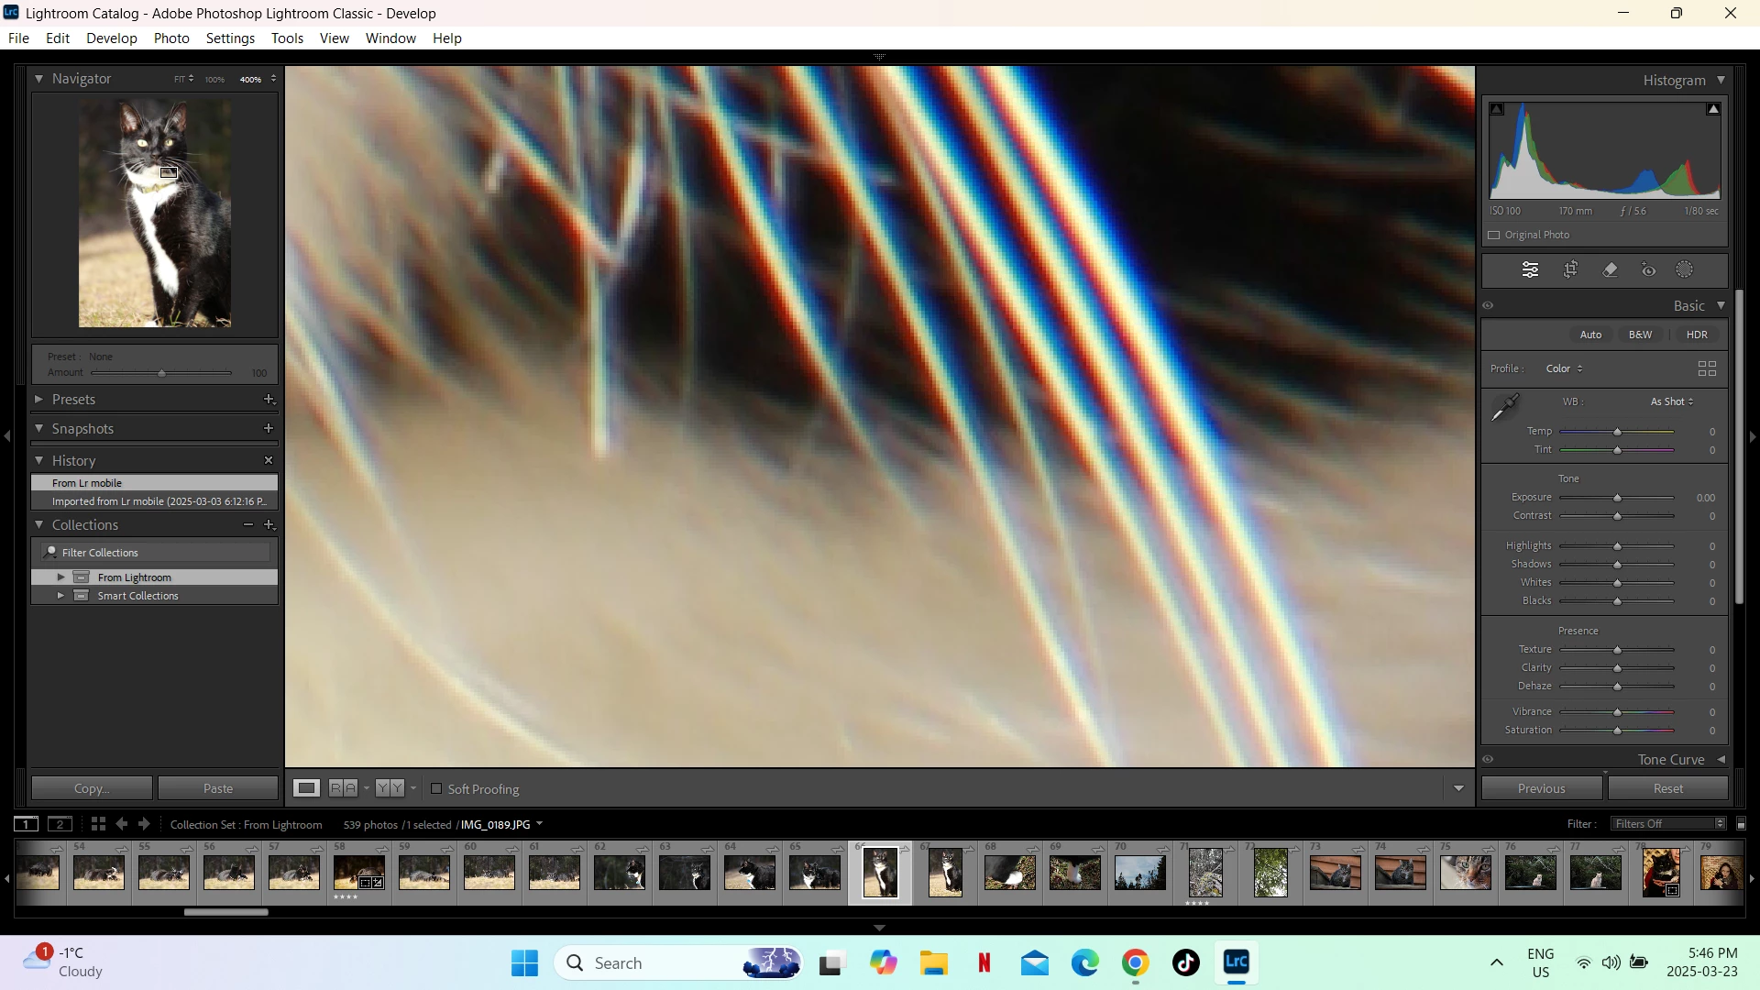The image size is (1760, 990).
Task: Select the Red Eye Correction tool
Action: point(1648,269)
